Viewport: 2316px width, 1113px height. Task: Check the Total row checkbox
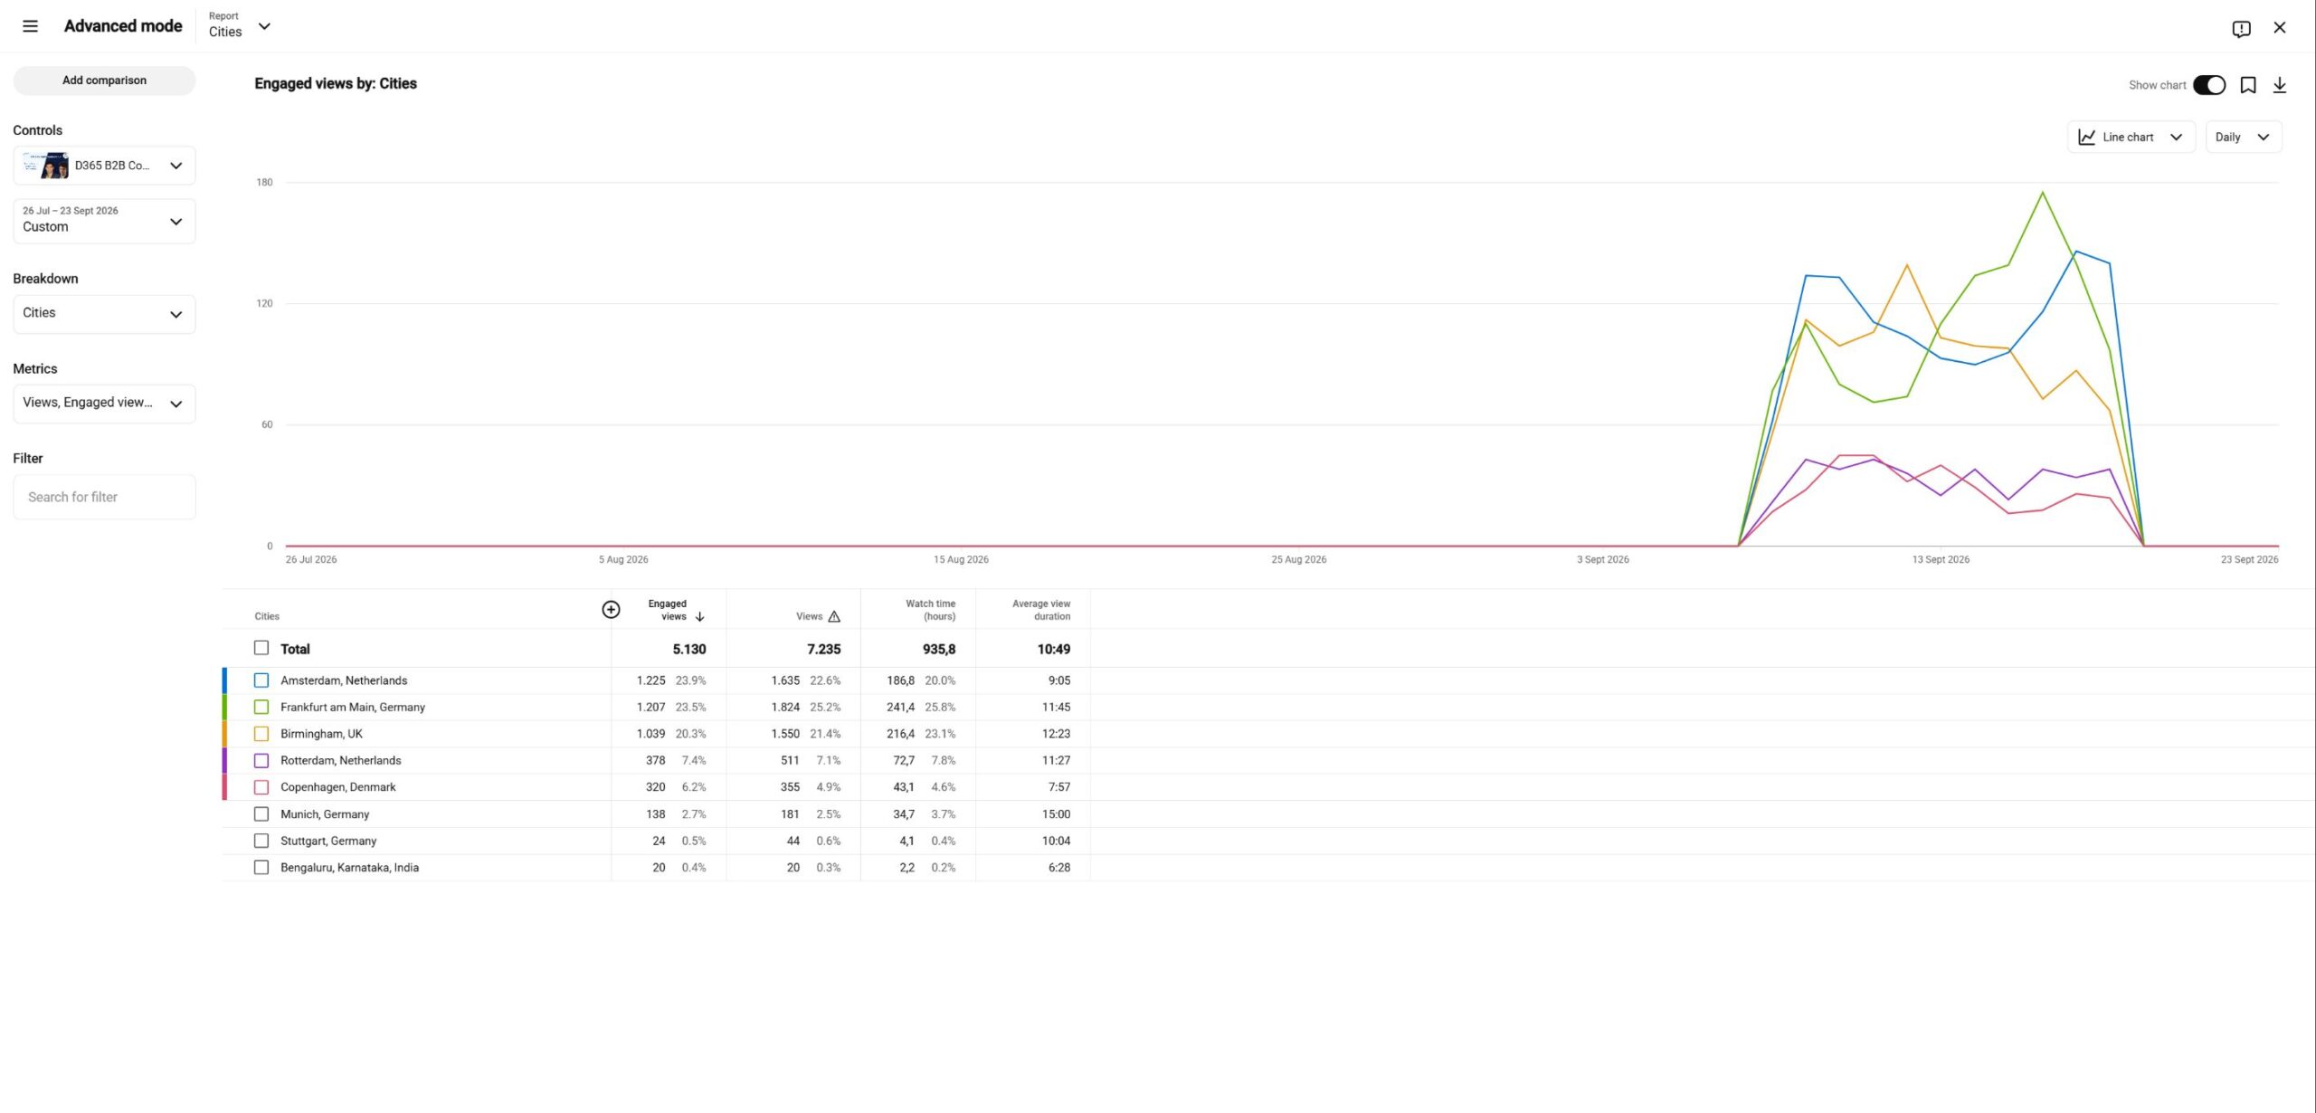[x=261, y=648]
